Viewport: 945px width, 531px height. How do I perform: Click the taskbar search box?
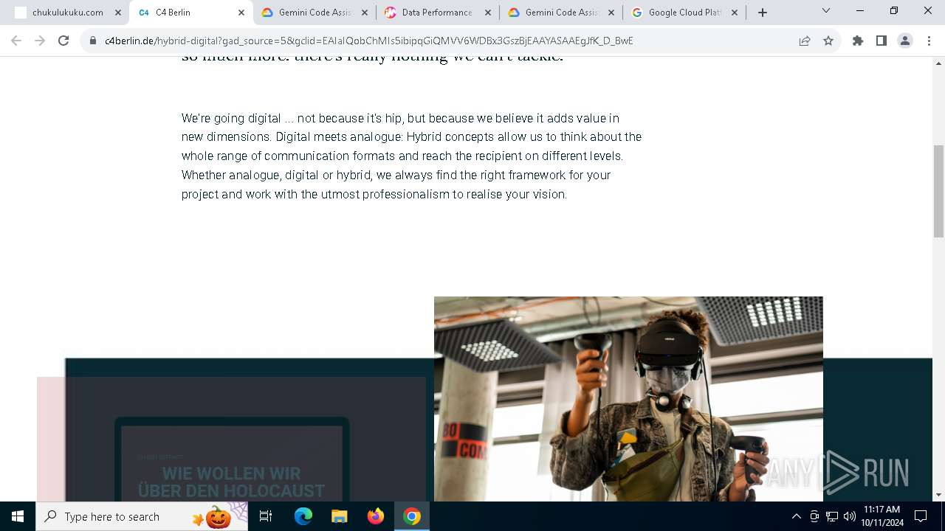point(142,516)
